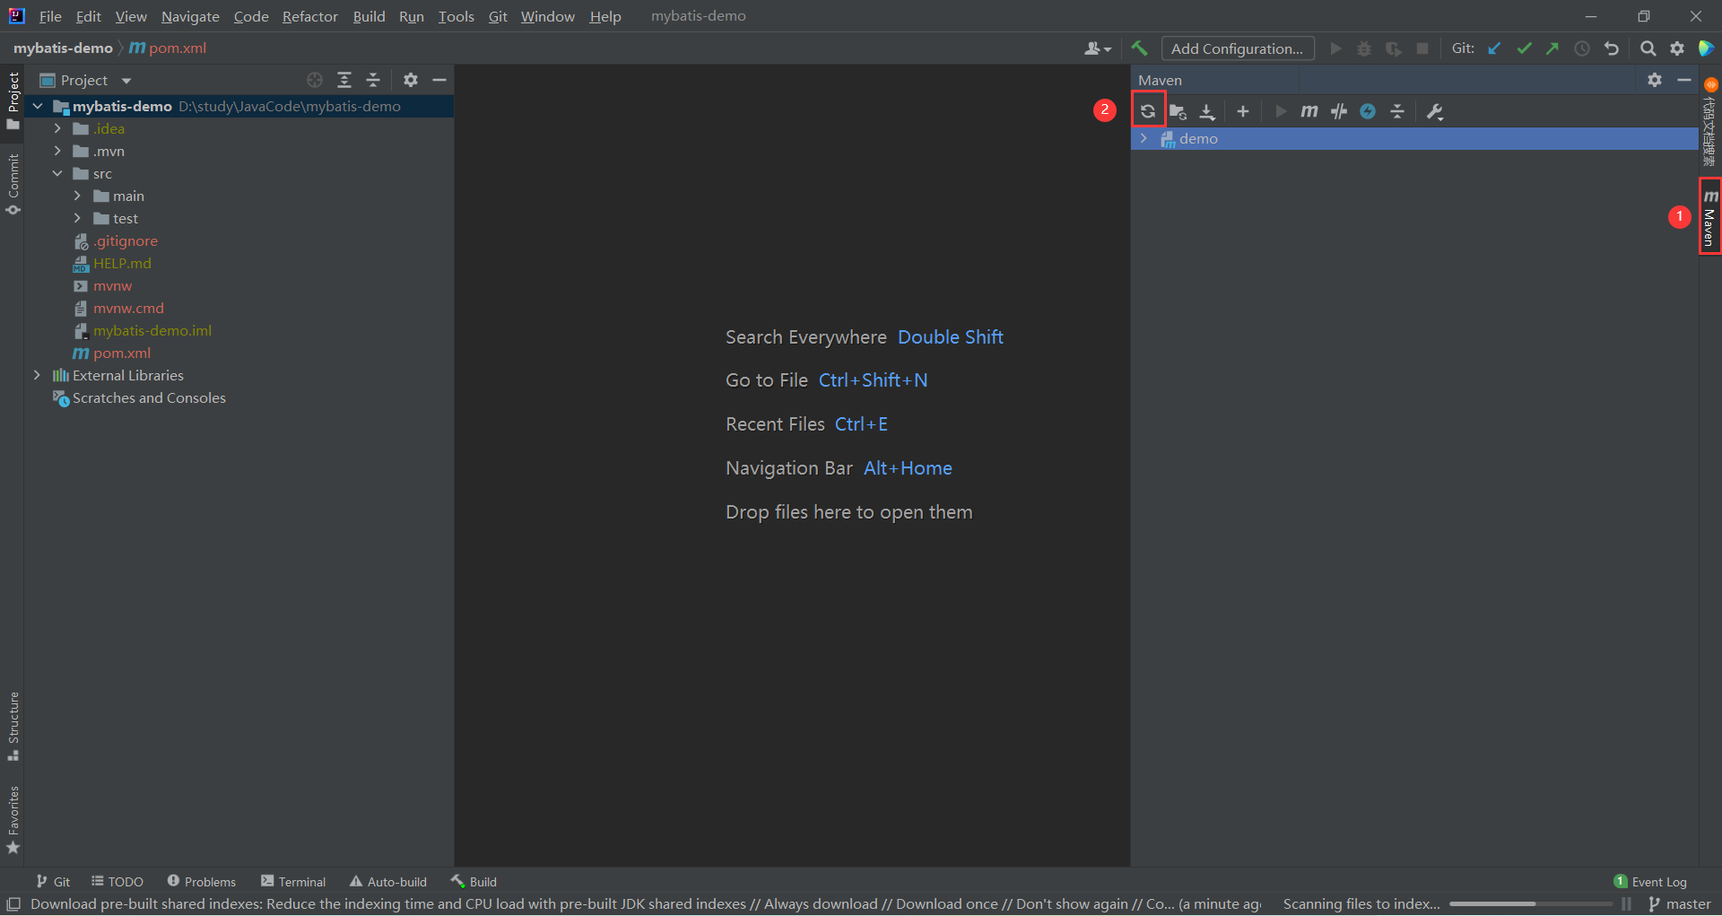
Task: Open Maven settings wrench
Action: [1435, 111]
